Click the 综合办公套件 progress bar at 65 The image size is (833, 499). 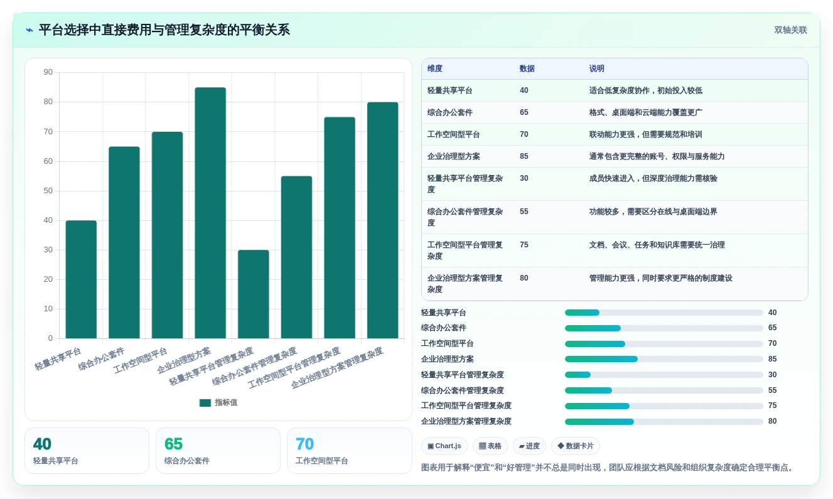click(x=664, y=328)
